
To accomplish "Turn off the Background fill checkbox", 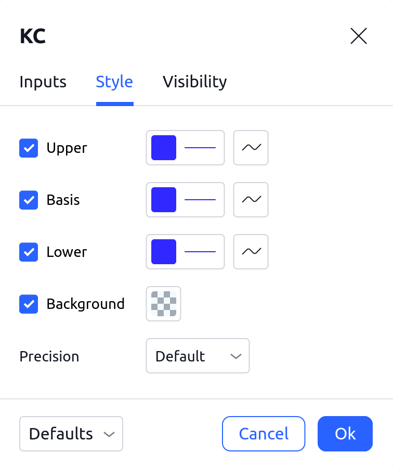I will [29, 304].
